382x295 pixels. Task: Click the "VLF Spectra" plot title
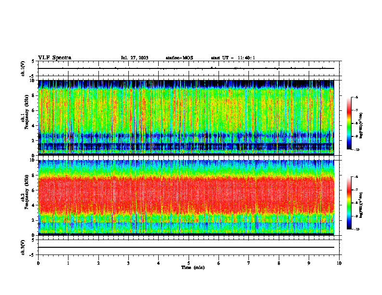[55, 58]
